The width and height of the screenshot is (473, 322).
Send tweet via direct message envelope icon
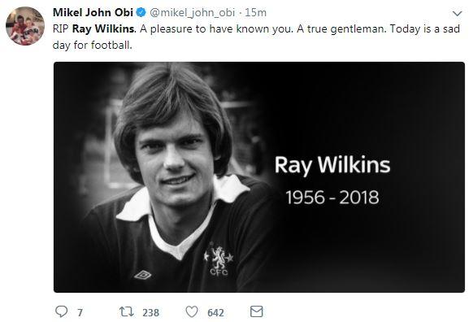click(x=256, y=311)
